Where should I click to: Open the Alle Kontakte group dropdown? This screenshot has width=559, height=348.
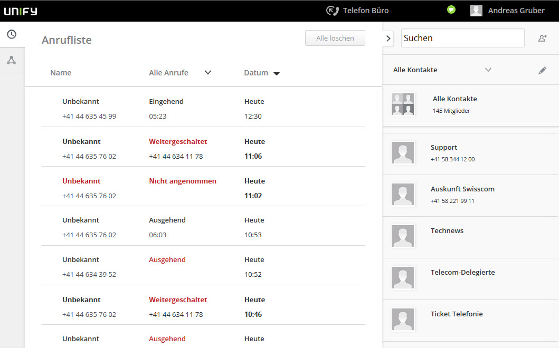pyautogui.click(x=488, y=70)
